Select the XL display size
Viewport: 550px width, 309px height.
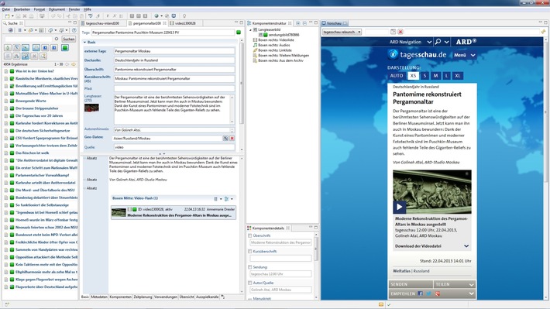458,76
